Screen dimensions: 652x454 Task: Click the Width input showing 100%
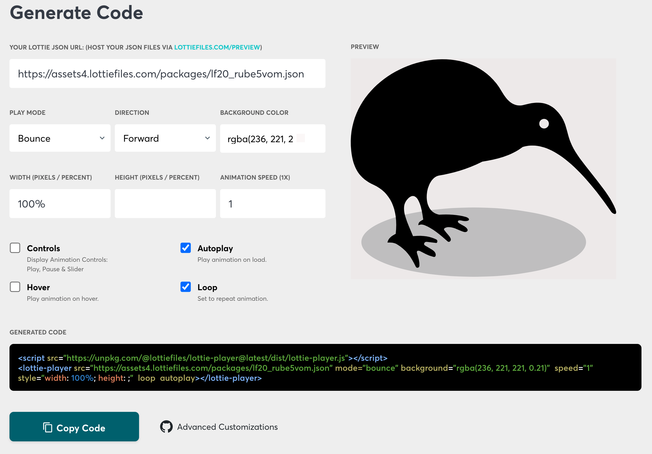[x=60, y=204]
